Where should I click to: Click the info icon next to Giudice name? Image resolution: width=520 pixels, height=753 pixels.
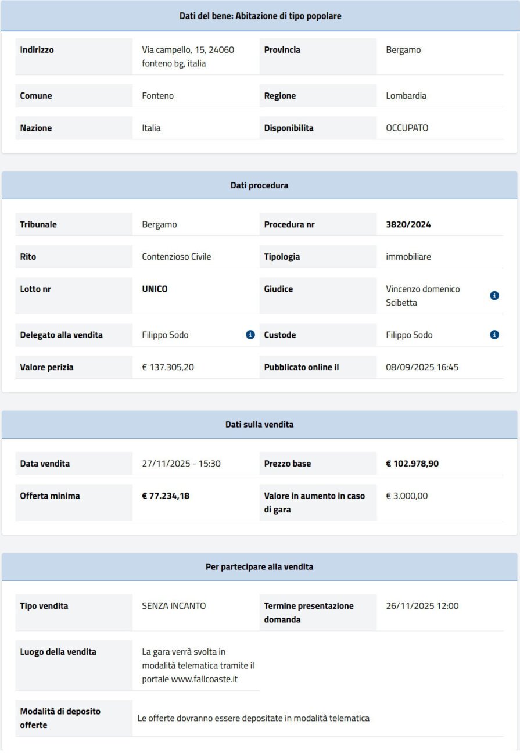pyautogui.click(x=494, y=296)
